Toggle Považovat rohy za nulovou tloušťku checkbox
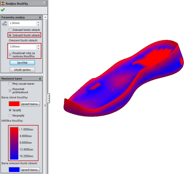The height and width of the screenshot is (174, 188). point(10,55)
